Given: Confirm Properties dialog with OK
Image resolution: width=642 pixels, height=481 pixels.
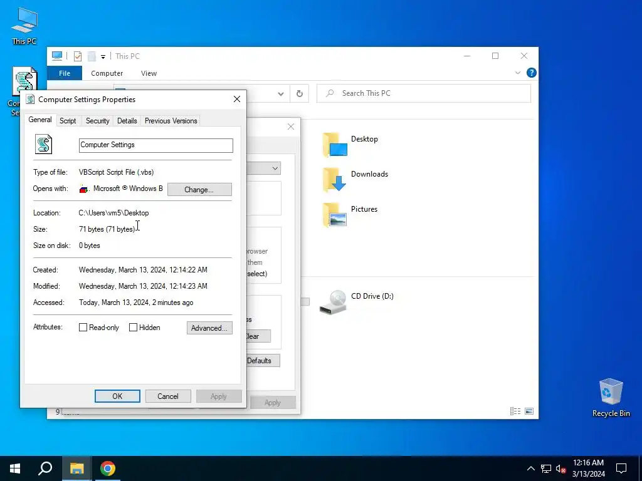Looking at the screenshot, I should 117,396.
